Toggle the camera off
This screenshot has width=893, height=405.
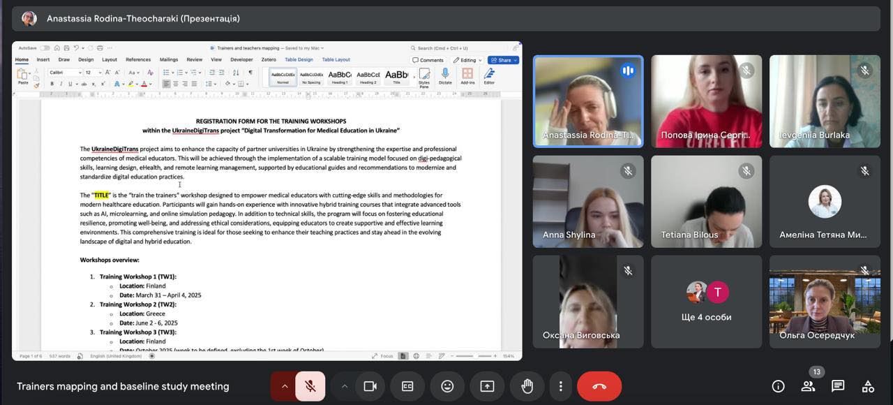[370, 386]
